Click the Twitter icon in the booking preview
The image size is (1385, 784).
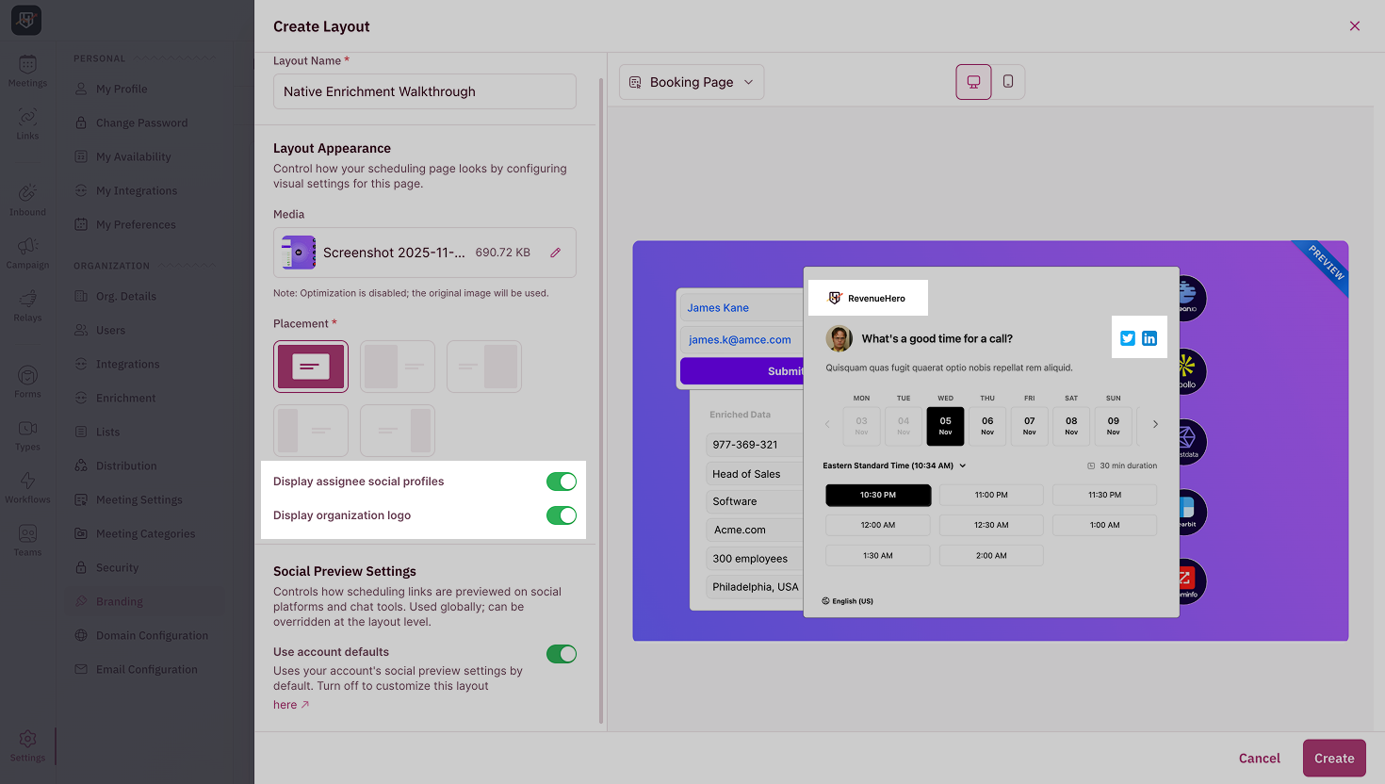[1128, 337]
